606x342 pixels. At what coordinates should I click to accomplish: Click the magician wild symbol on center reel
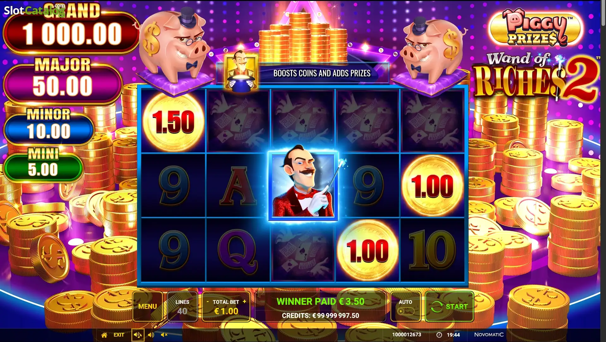tap(303, 186)
